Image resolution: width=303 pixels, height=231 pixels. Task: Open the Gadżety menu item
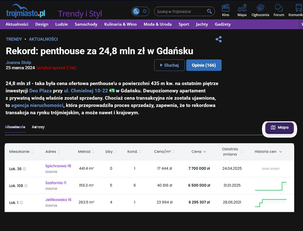pyautogui.click(x=223, y=24)
